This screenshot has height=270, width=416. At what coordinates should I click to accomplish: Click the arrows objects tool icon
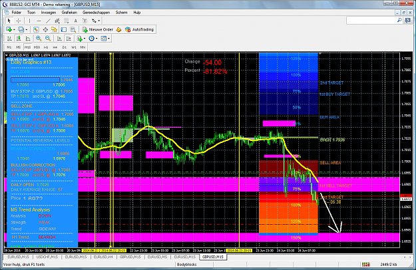94,21
